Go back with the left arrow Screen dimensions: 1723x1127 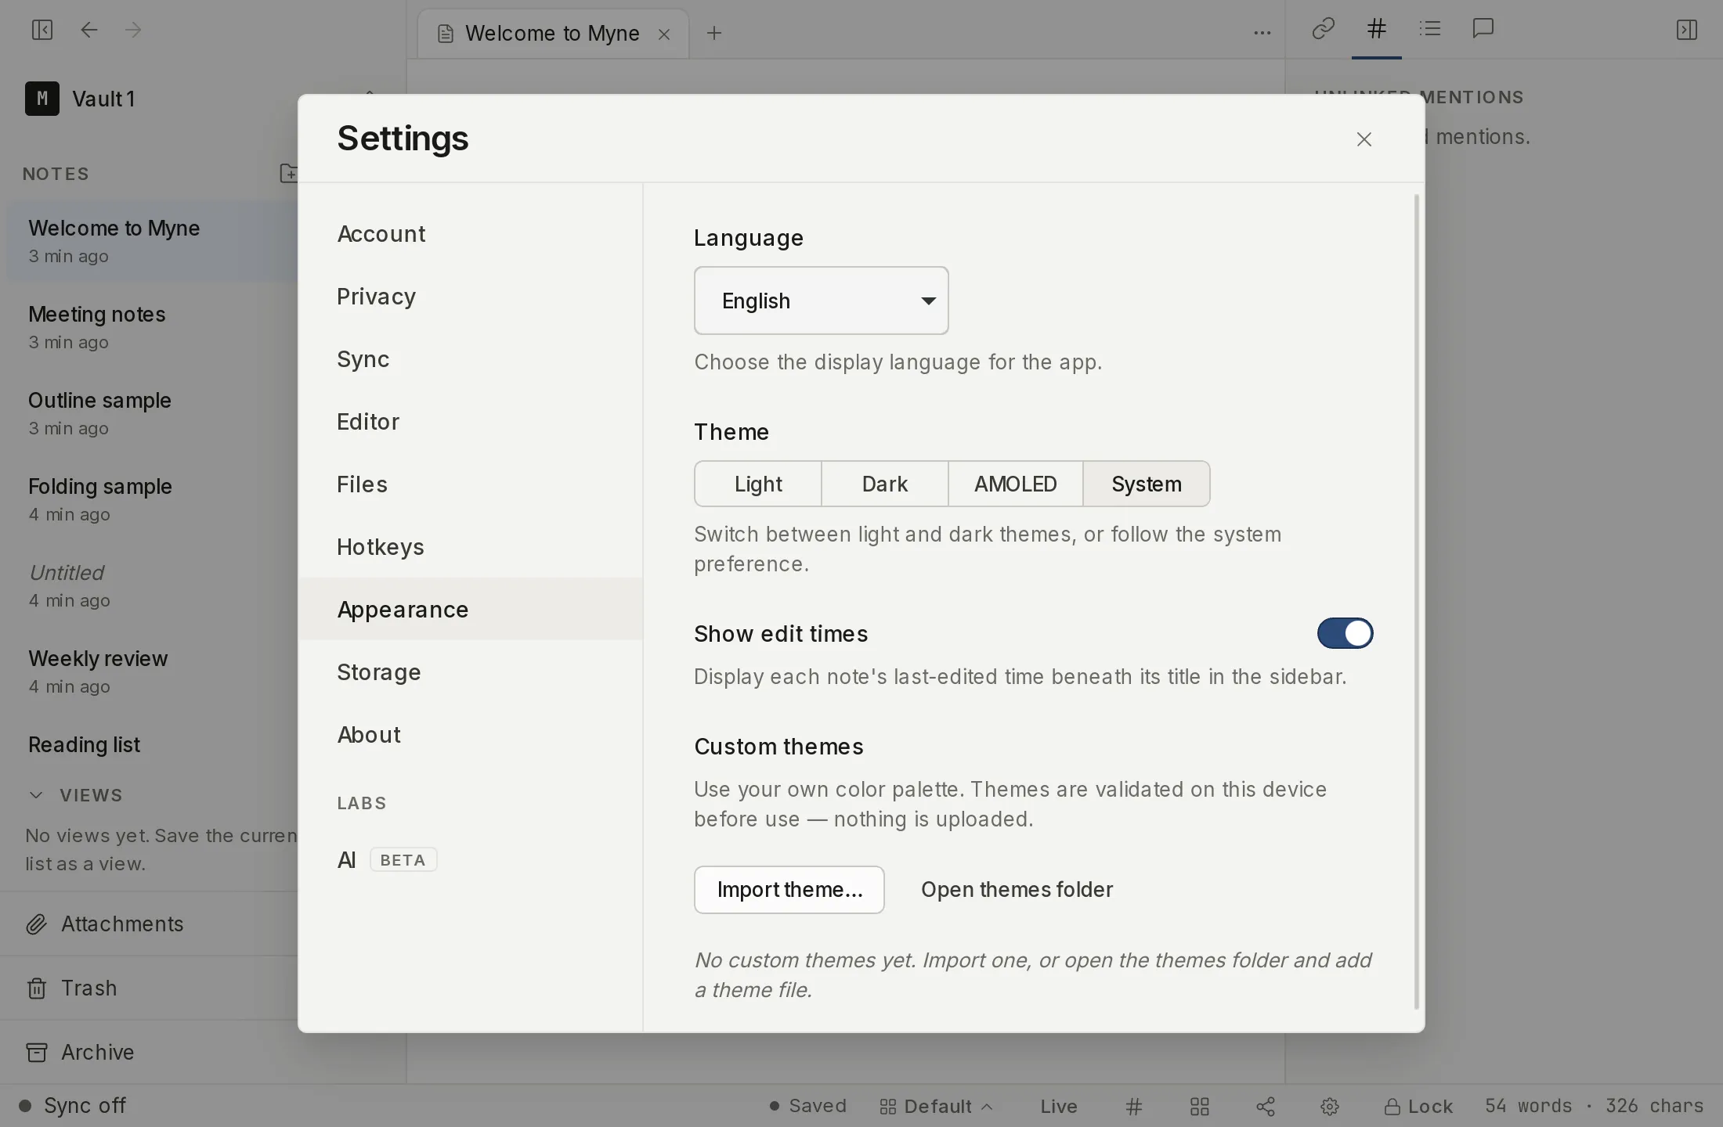(x=89, y=30)
